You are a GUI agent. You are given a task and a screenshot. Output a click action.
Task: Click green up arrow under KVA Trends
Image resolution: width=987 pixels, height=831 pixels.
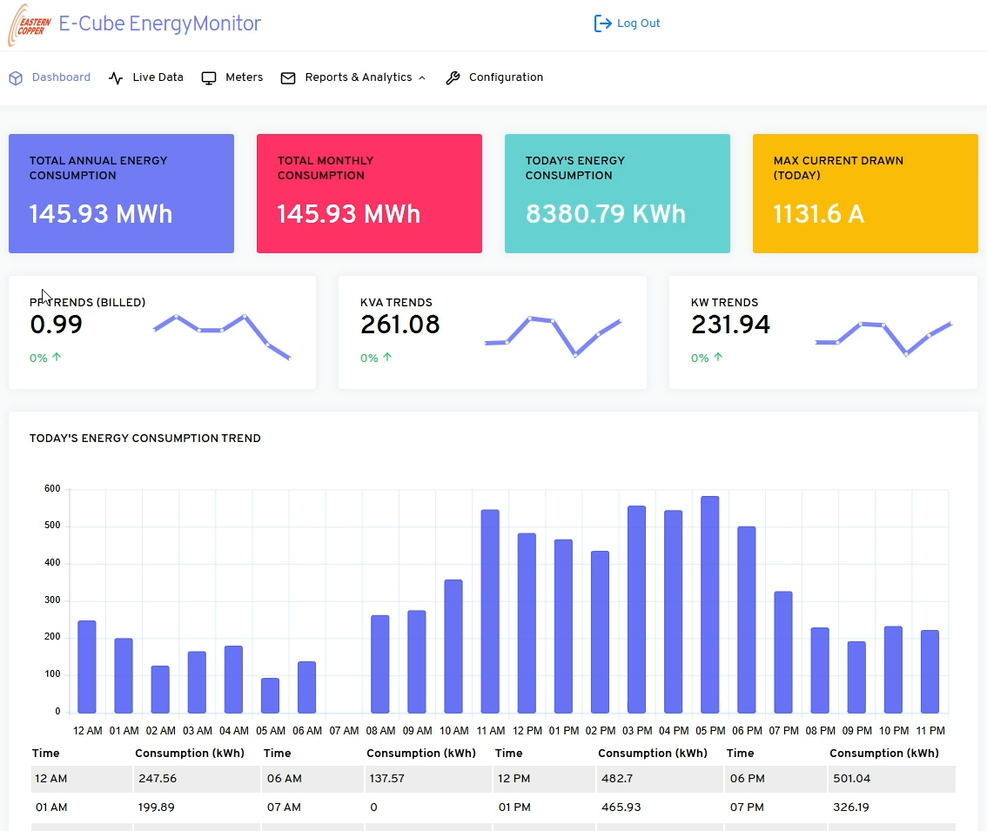387,358
